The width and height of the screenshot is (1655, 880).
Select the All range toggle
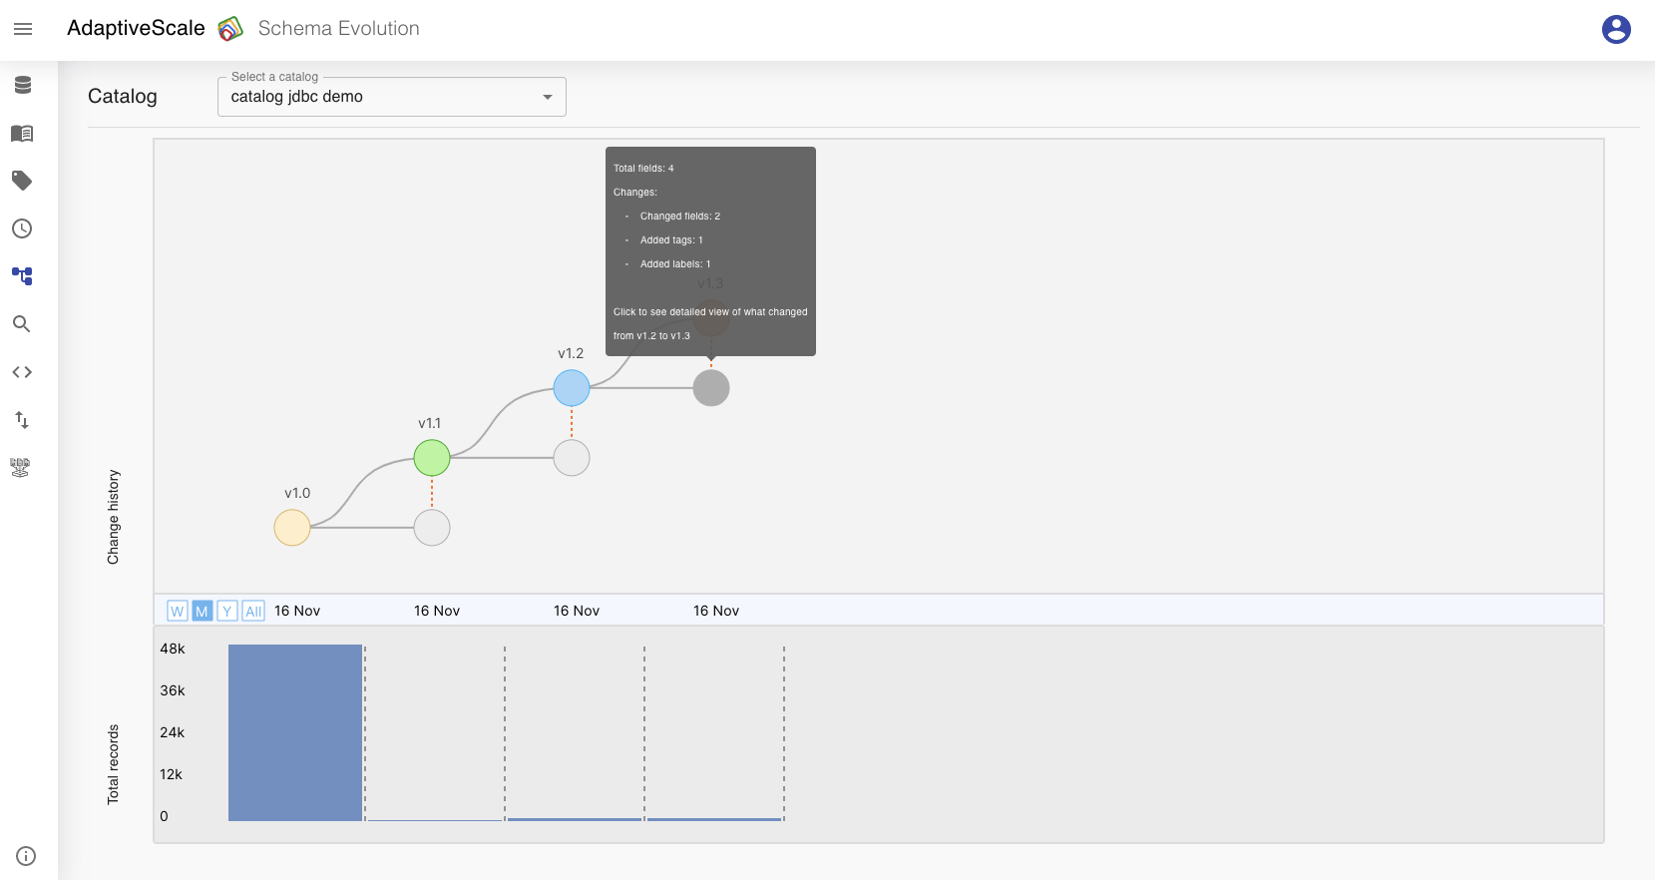click(x=253, y=611)
